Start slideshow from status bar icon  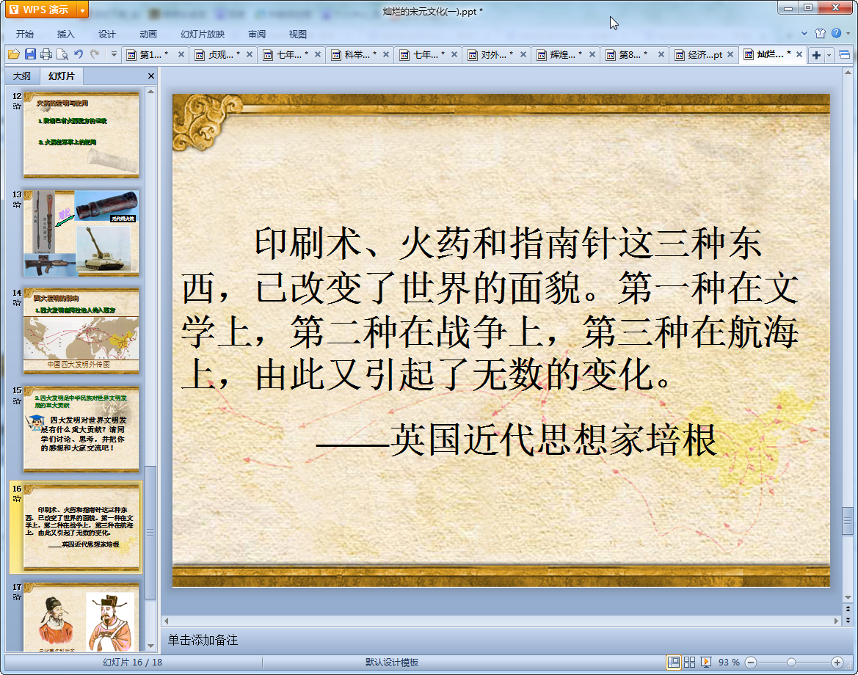coord(706,663)
